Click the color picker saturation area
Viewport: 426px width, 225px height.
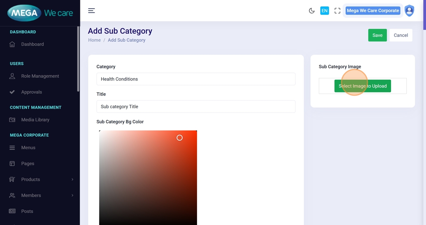[148, 175]
